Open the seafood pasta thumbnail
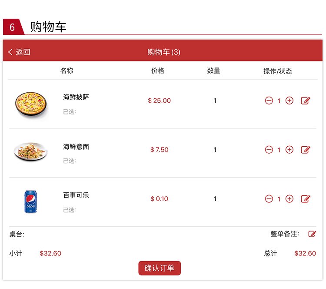The image size is (326, 289). 31,151
